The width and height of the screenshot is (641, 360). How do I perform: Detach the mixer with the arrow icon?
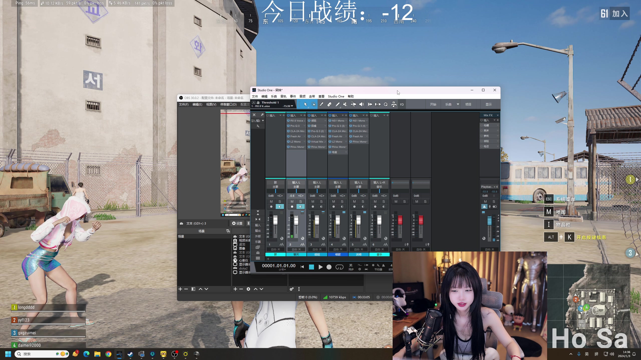point(262,115)
